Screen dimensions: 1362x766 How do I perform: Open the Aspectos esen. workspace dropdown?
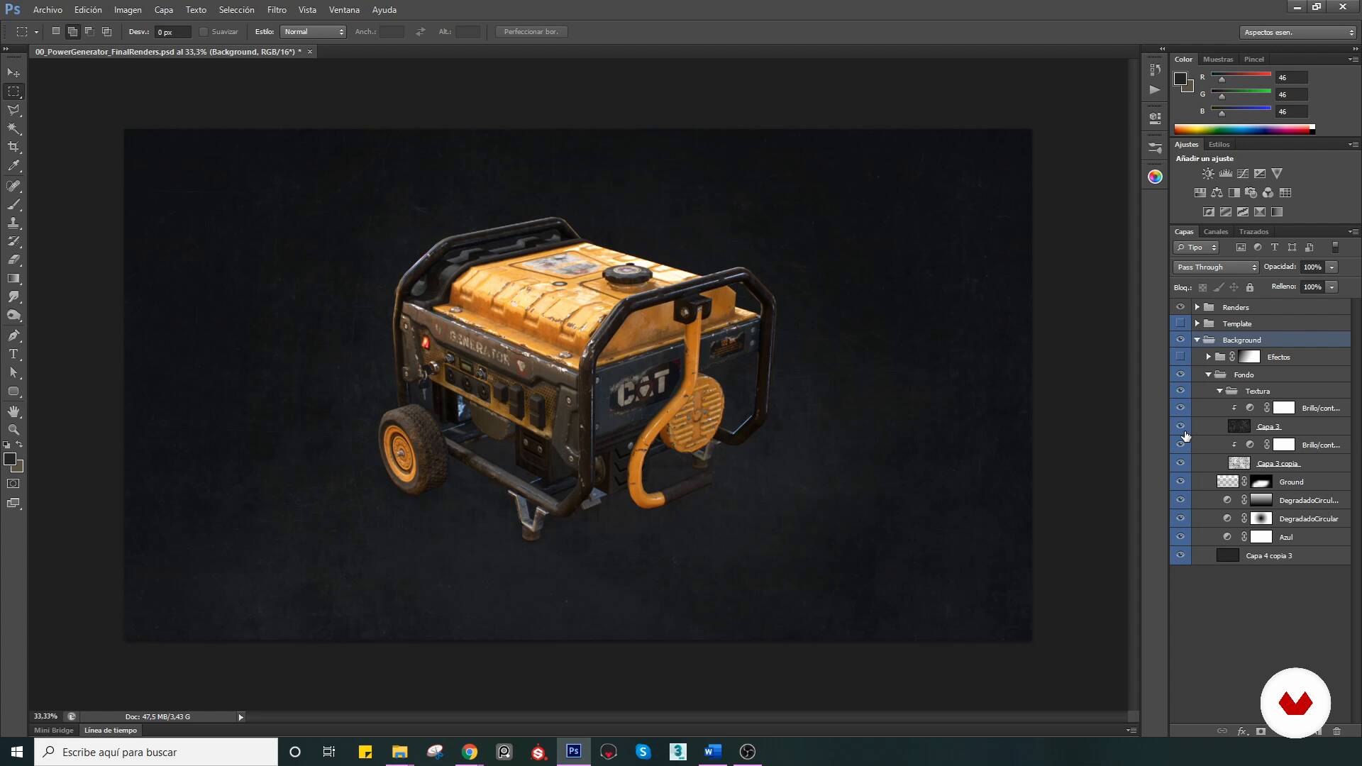(x=1298, y=32)
